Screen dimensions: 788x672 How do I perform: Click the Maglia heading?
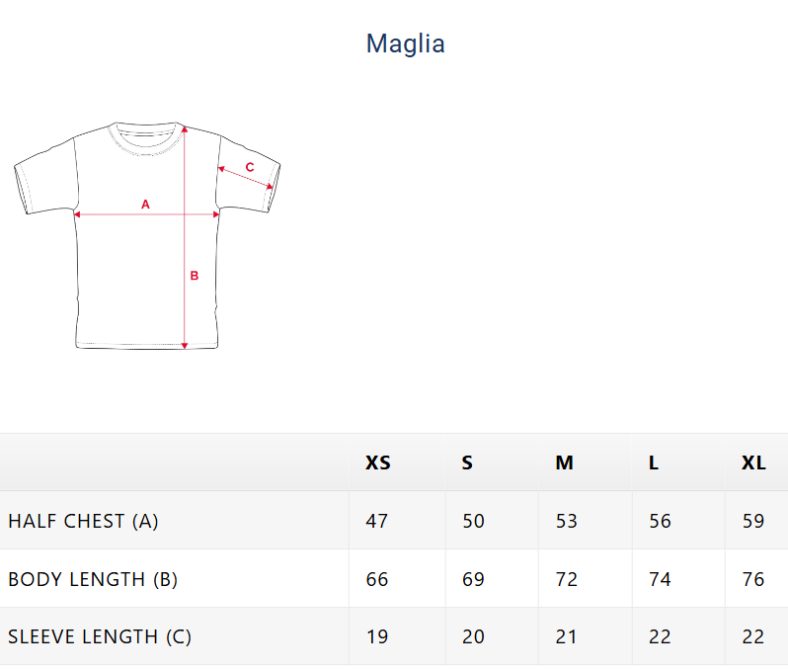[405, 43]
